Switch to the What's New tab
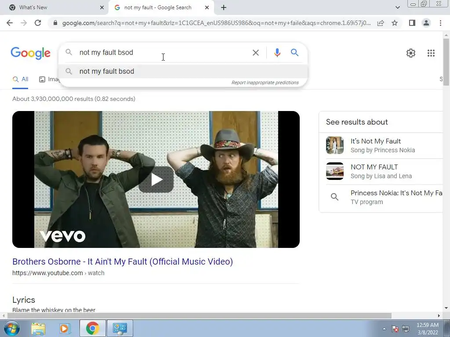This screenshot has width=450, height=337. (x=54, y=7)
